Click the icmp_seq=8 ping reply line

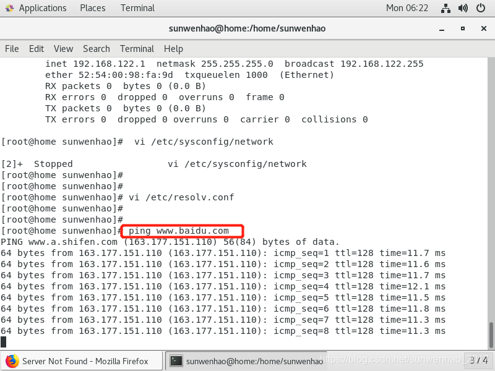[x=223, y=331]
